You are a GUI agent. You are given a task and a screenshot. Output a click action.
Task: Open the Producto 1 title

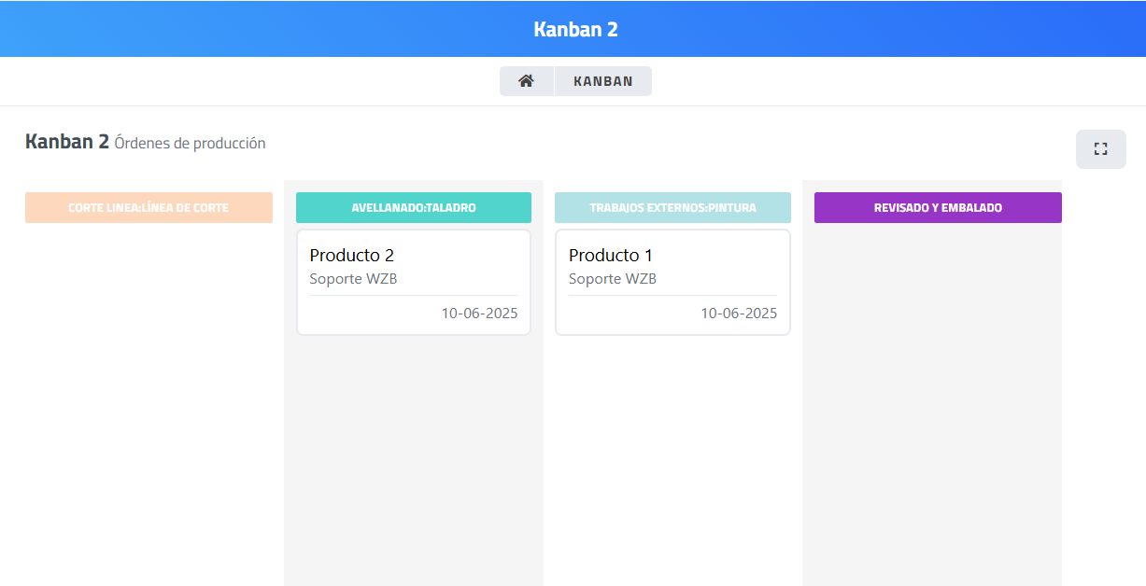[x=611, y=255]
